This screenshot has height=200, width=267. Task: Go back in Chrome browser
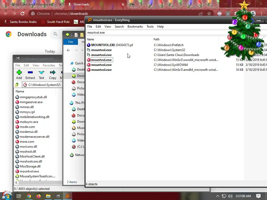(x=6, y=14)
